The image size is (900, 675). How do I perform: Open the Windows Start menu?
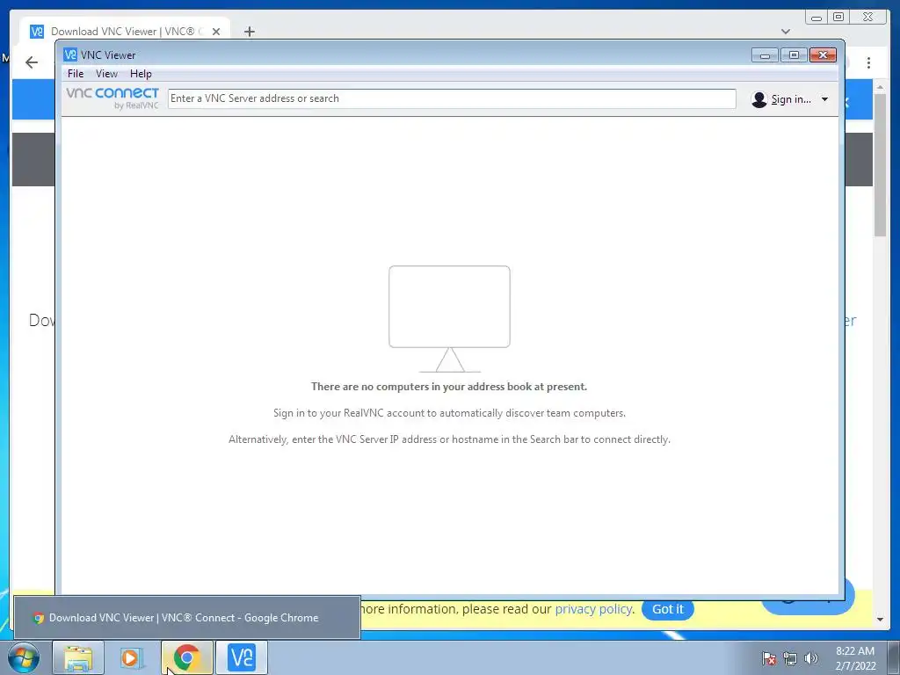pos(24,657)
